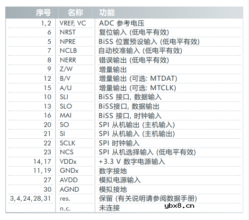Click '自动校准输入 (低电平有效)' cell
This screenshot has width=249, height=220.
coord(141,51)
